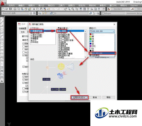Switch to 文件 tab in Options dialog

pyautogui.click(x=22, y=32)
